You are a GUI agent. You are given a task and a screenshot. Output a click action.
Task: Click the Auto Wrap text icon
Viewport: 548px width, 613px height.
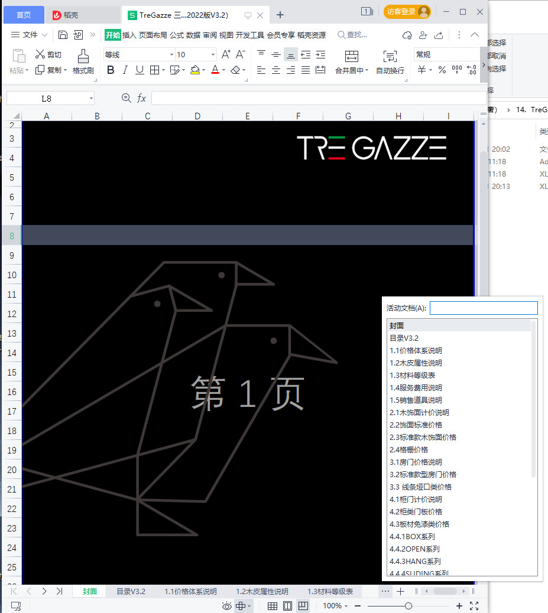tap(390, 56)
